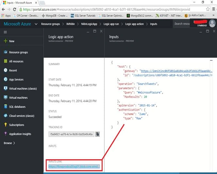Image resolution: width=217 pixels, height=174 pixels.
Task: Click the browser forward arrow
Action: tap(9, 9)
